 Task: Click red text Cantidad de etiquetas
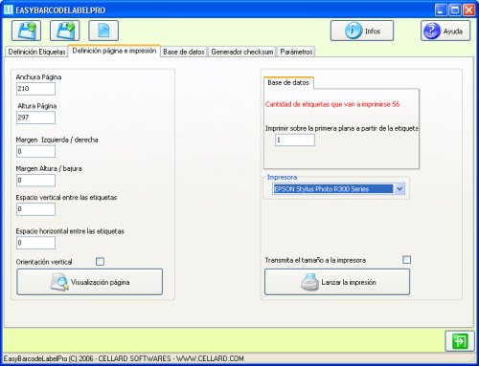click(332, 104)
